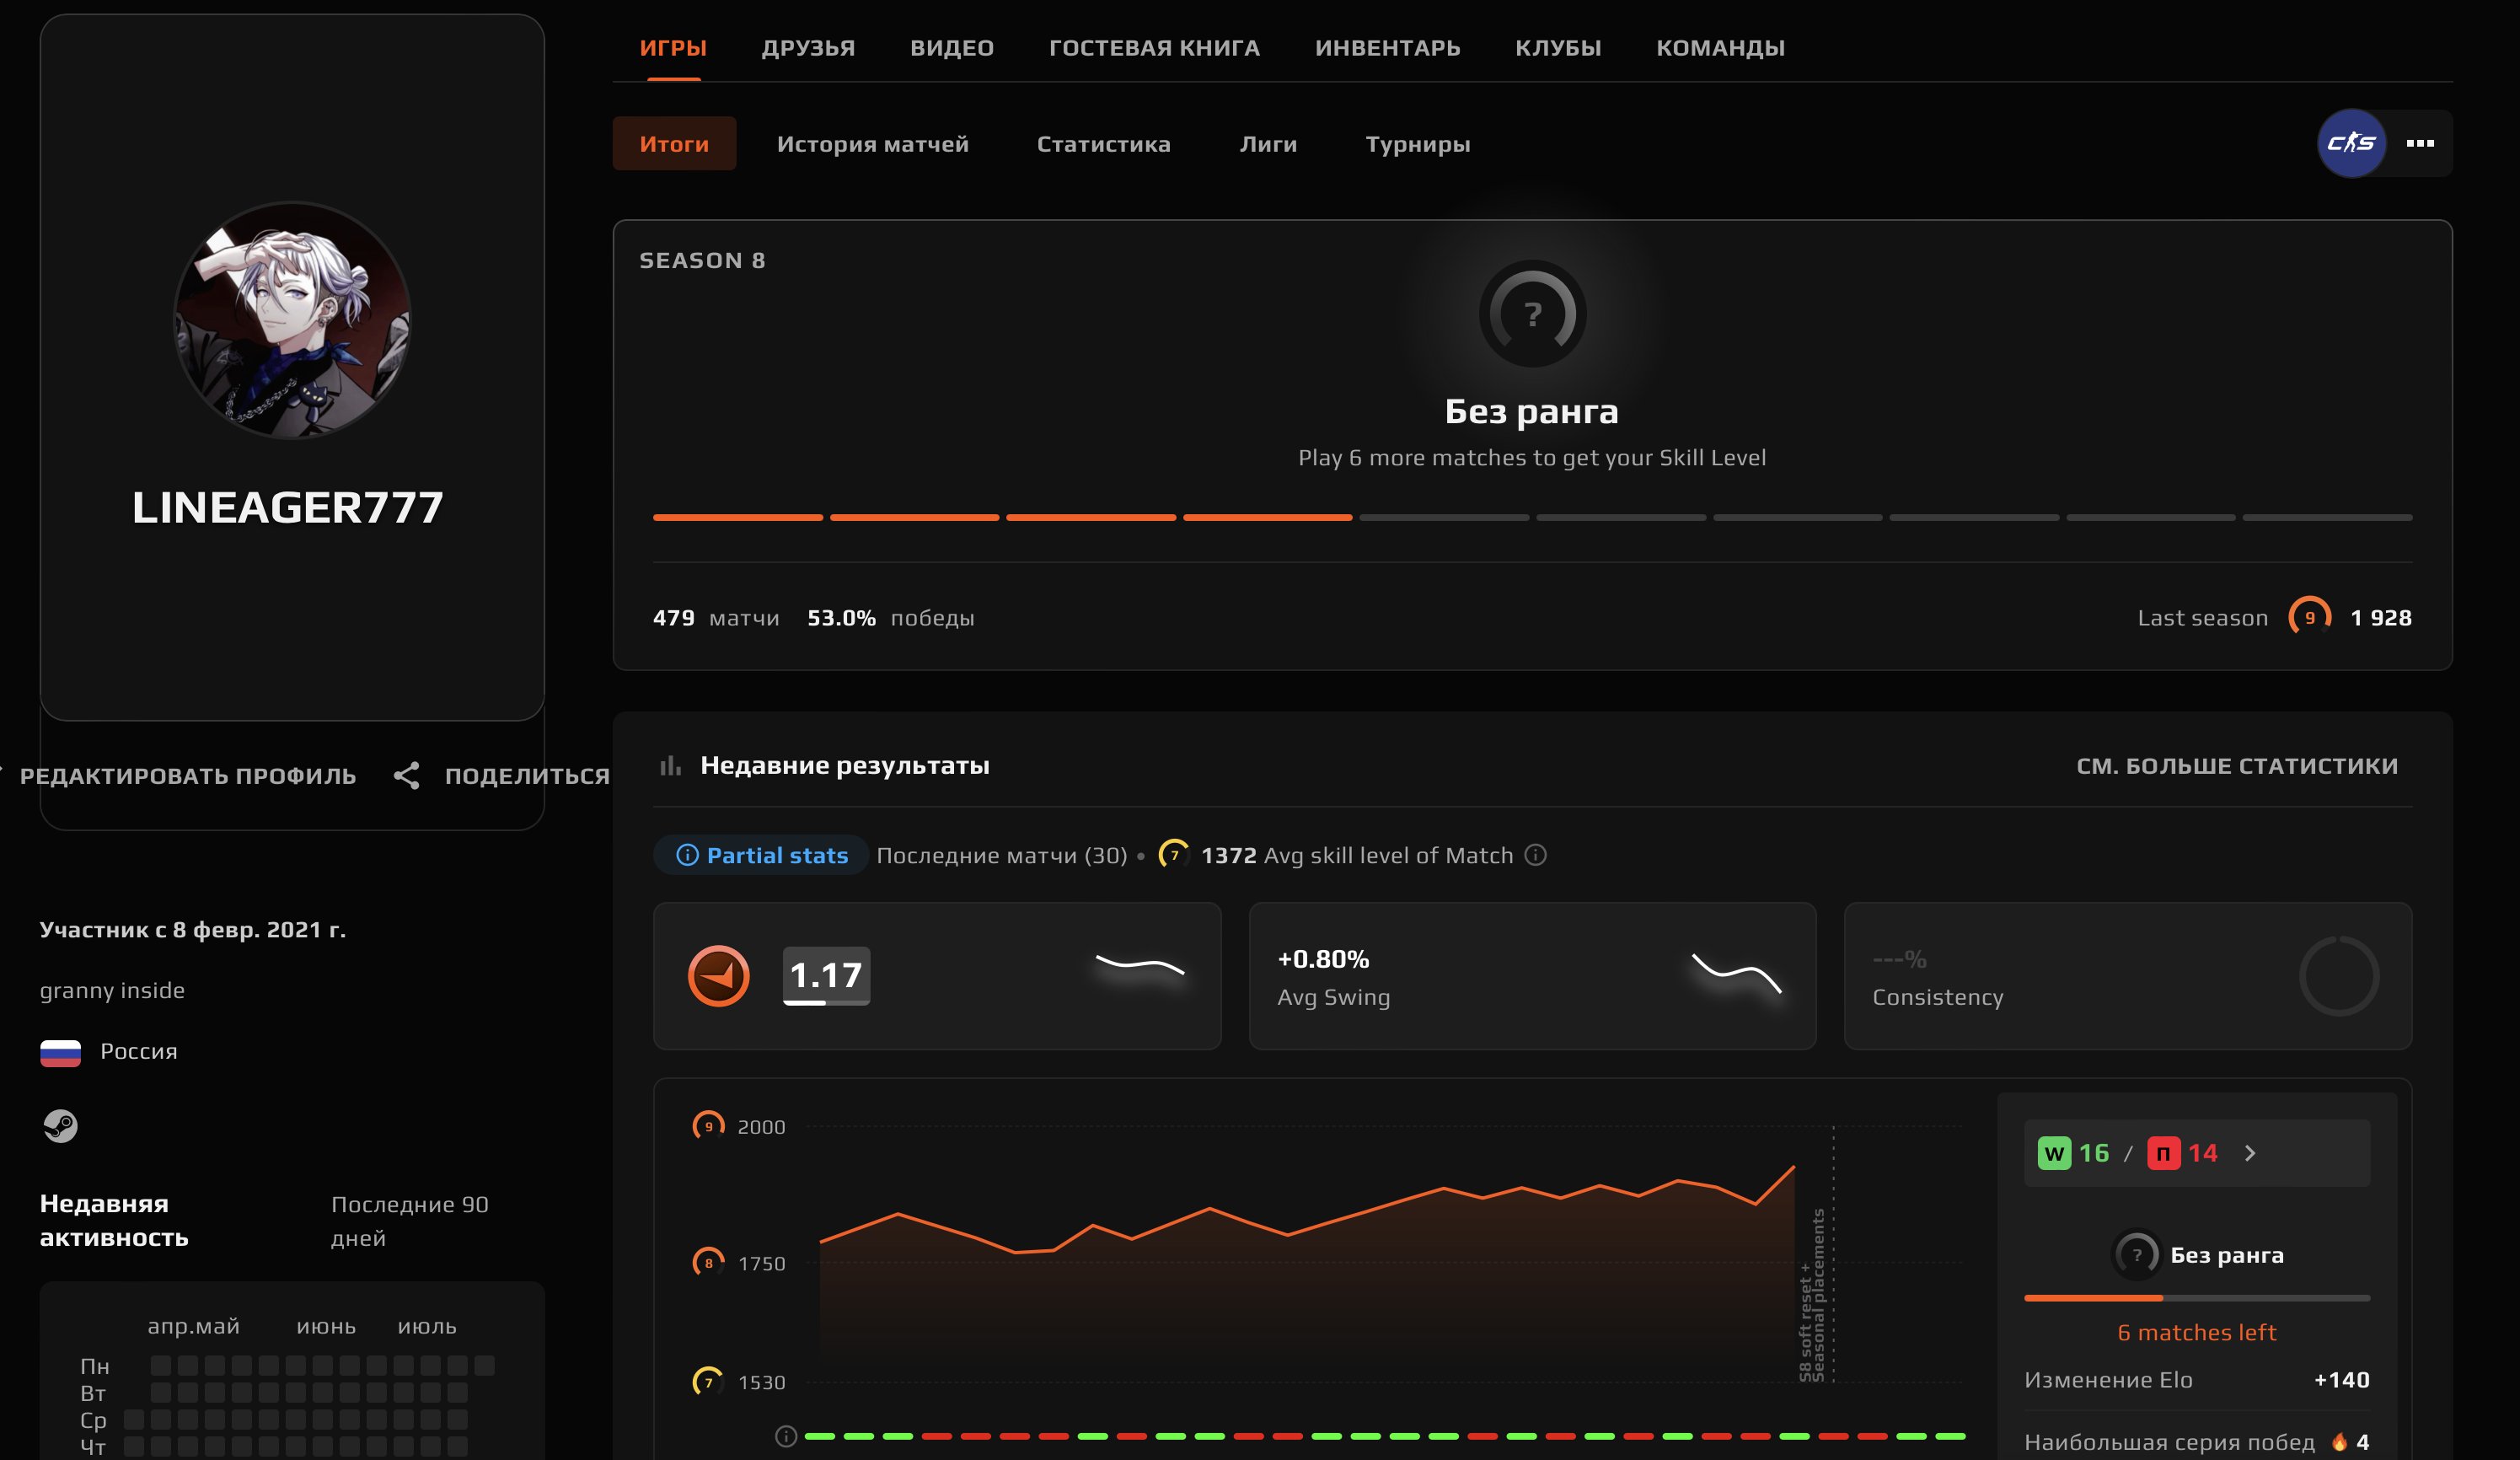This screenshot has height=1460, width=2520.
Task: Click info icon left of match result bars
Action: [786, 1436]
